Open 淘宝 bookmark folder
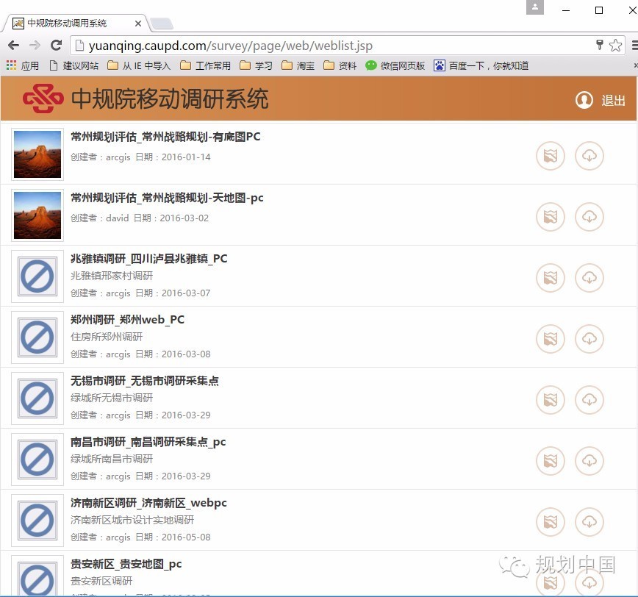This screenshot has width=638, height=597. 298,65
